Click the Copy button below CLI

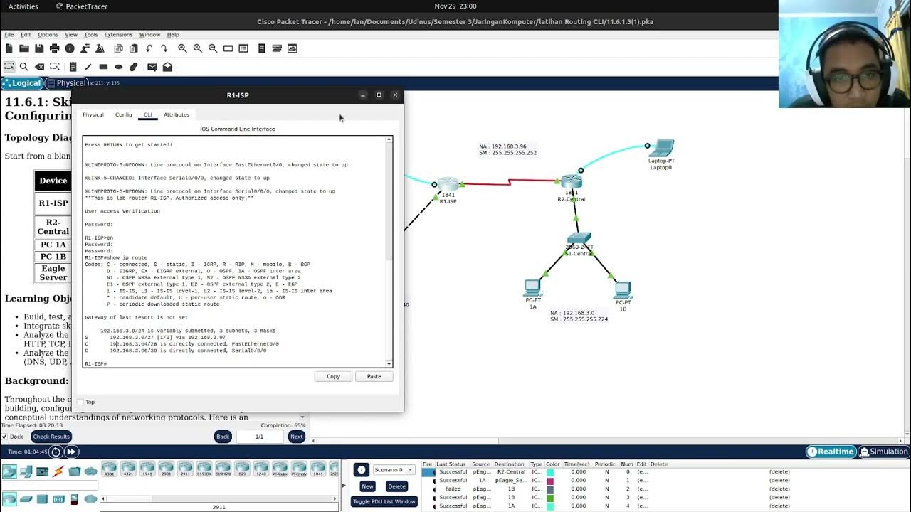(x=333, y=376)
